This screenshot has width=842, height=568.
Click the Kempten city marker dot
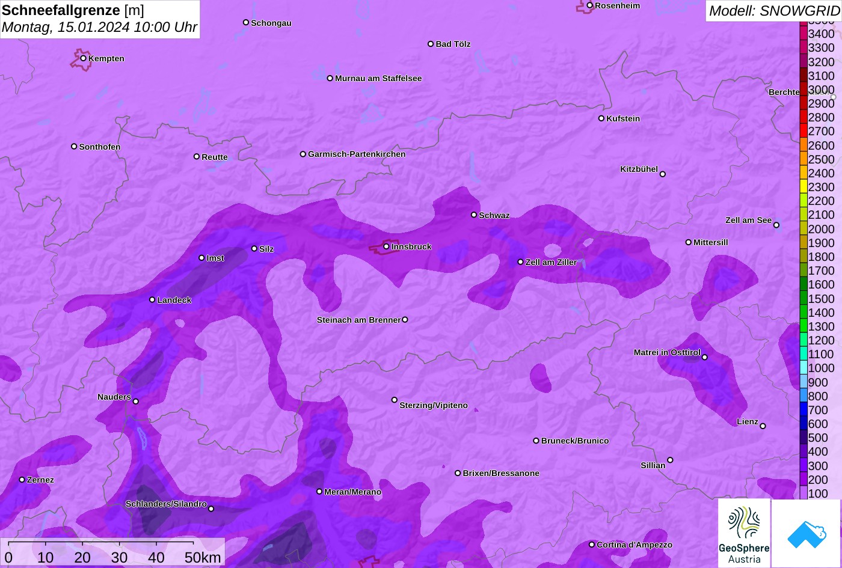[x=83, y=58]
